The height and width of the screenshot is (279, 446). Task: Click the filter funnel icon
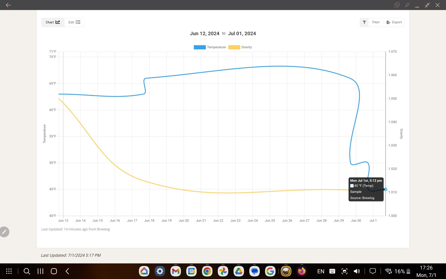tap(364, 22)
